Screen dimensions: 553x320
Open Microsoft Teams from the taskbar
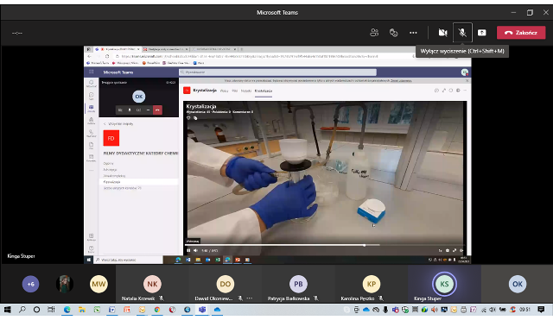202,310
